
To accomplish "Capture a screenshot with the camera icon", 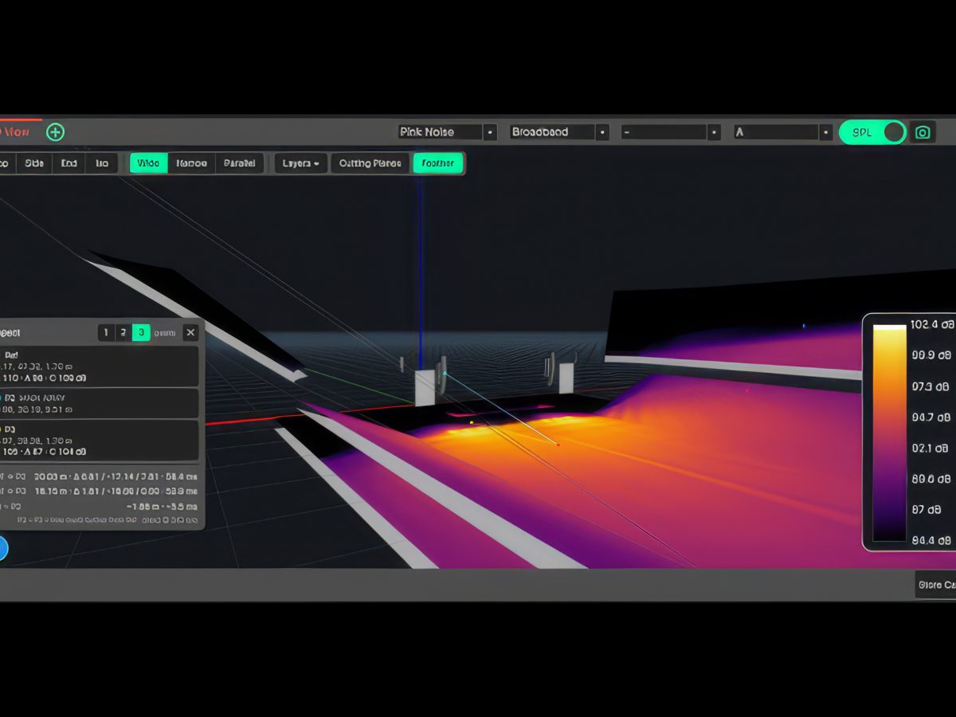I will 923,132.
